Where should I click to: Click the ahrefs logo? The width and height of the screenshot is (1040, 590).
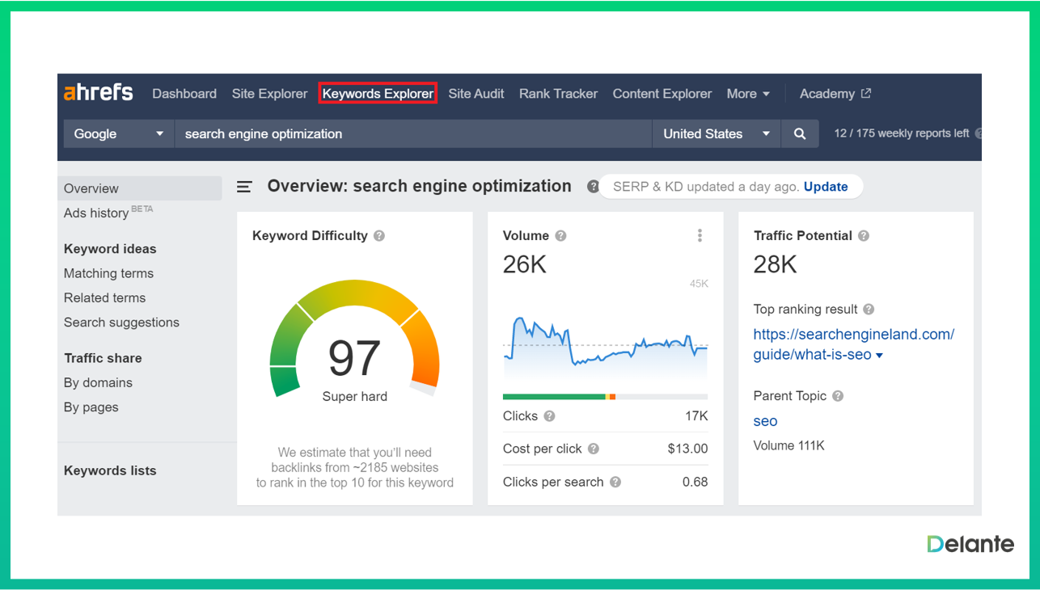(x=99, y=93)
